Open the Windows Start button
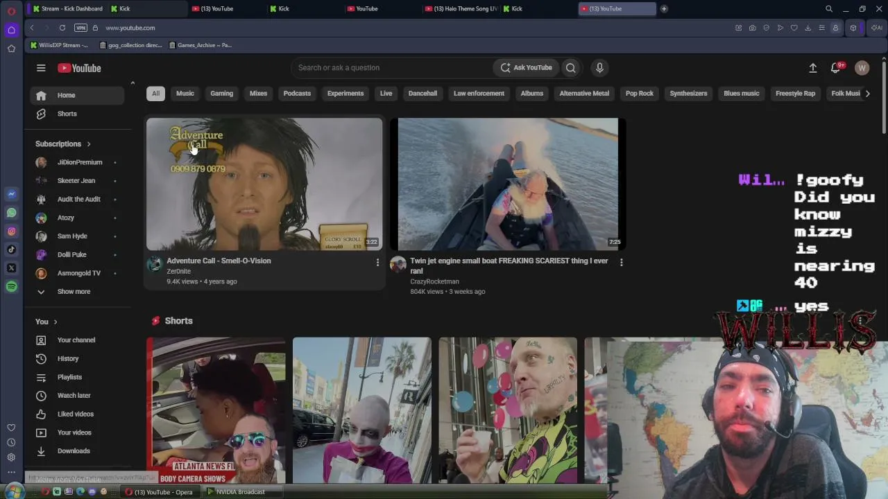 pyautogui.click(x=14, y=492)
